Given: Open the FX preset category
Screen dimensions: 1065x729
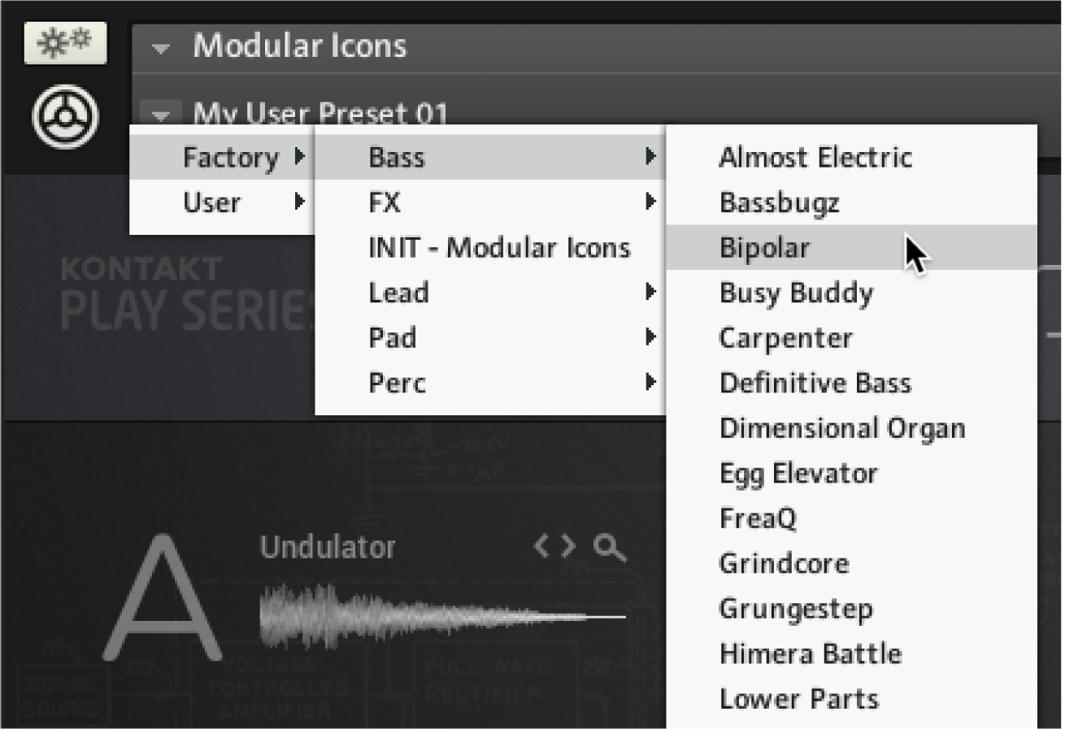Looking at the screenshot, I should pyautogui.click(x=385, y=202).
